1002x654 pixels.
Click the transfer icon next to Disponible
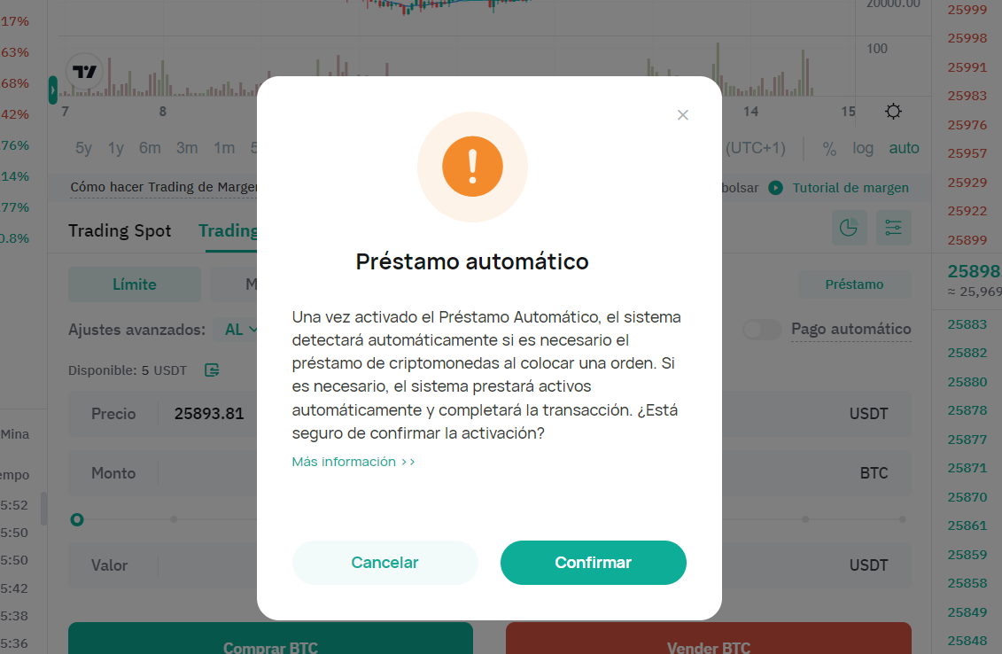pyautogui.click(x=212, y=370)
